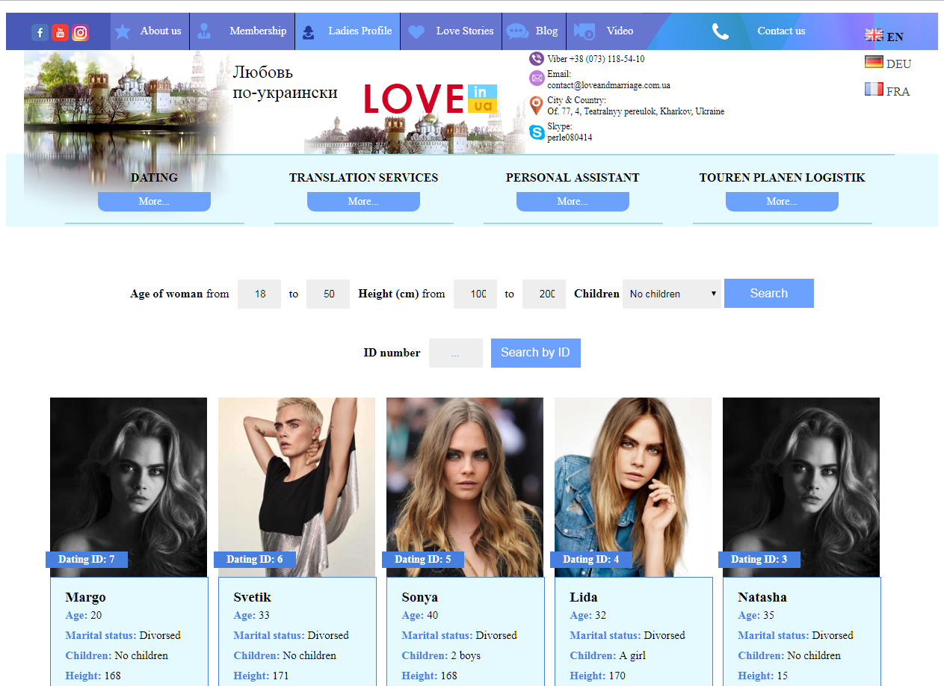Open the Ladies Profile menu item

pos(348,31)
